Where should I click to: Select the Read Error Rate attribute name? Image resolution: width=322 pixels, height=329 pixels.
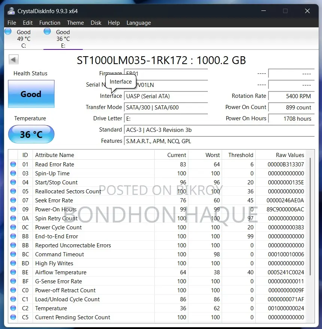click(x=55, y=164)
